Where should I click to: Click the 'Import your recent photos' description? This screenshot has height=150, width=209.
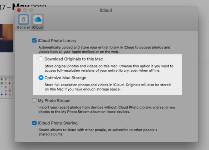[x=107, y=109]
